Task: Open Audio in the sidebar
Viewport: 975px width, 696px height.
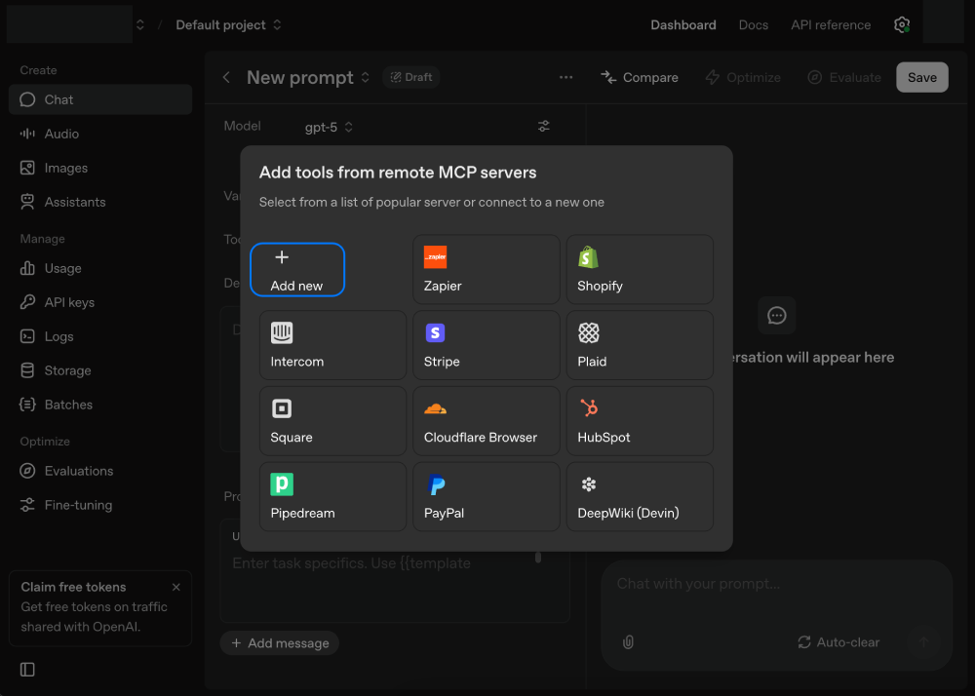Action: (x=100, y=134)
